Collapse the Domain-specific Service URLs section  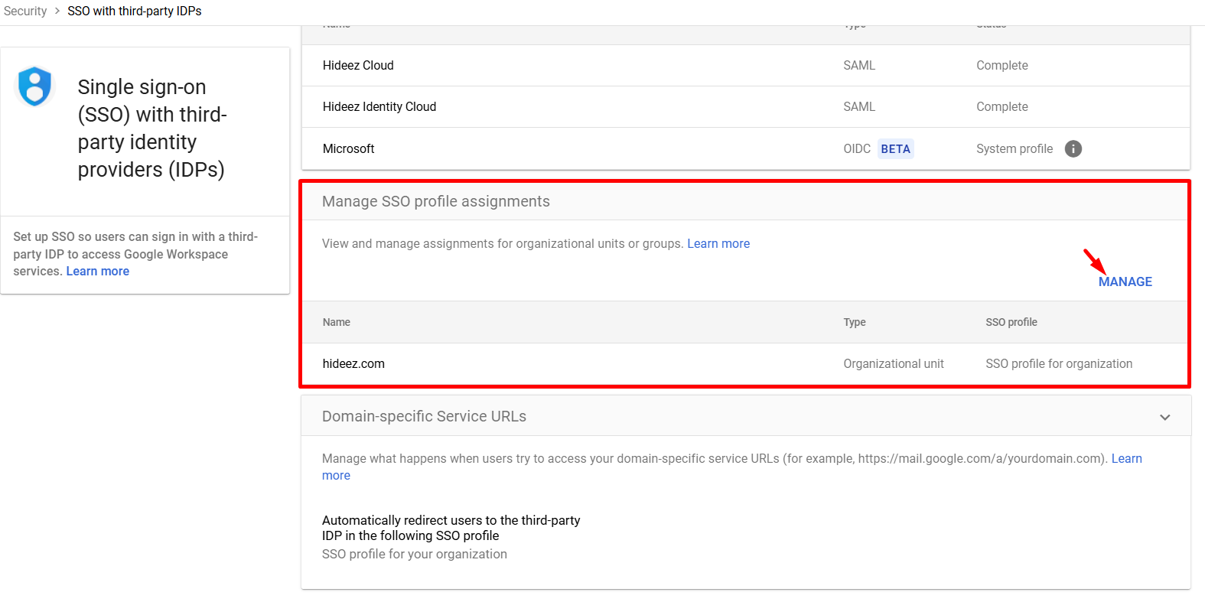click(x=1164, y=417)
